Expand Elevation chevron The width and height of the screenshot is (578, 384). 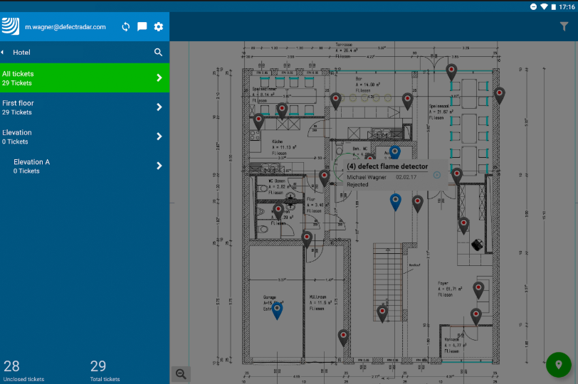159,137
